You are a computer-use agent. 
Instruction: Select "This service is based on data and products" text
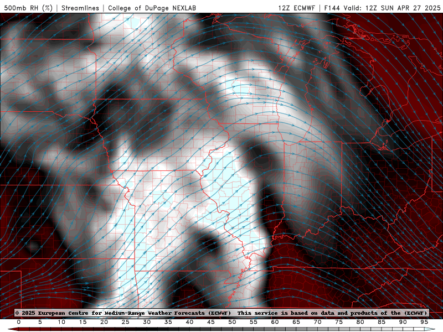(307, 313)
